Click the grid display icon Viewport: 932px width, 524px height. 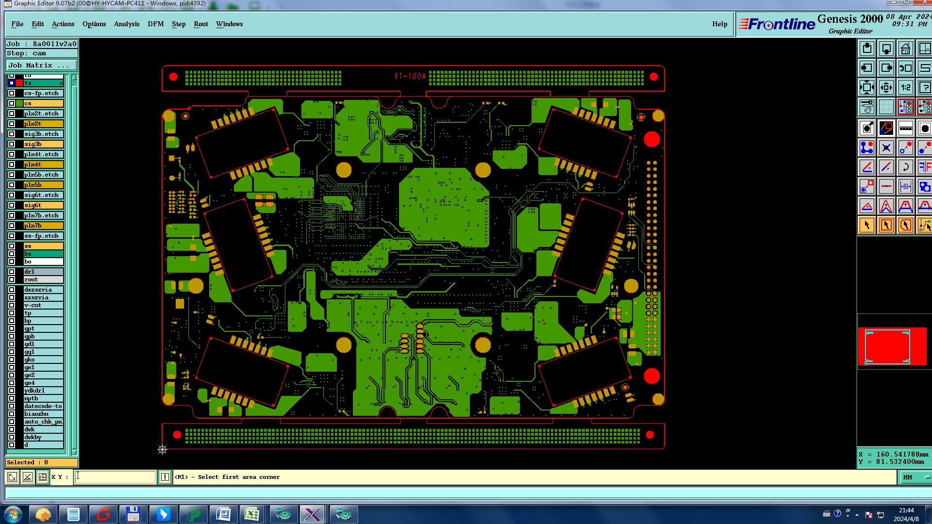886,107
